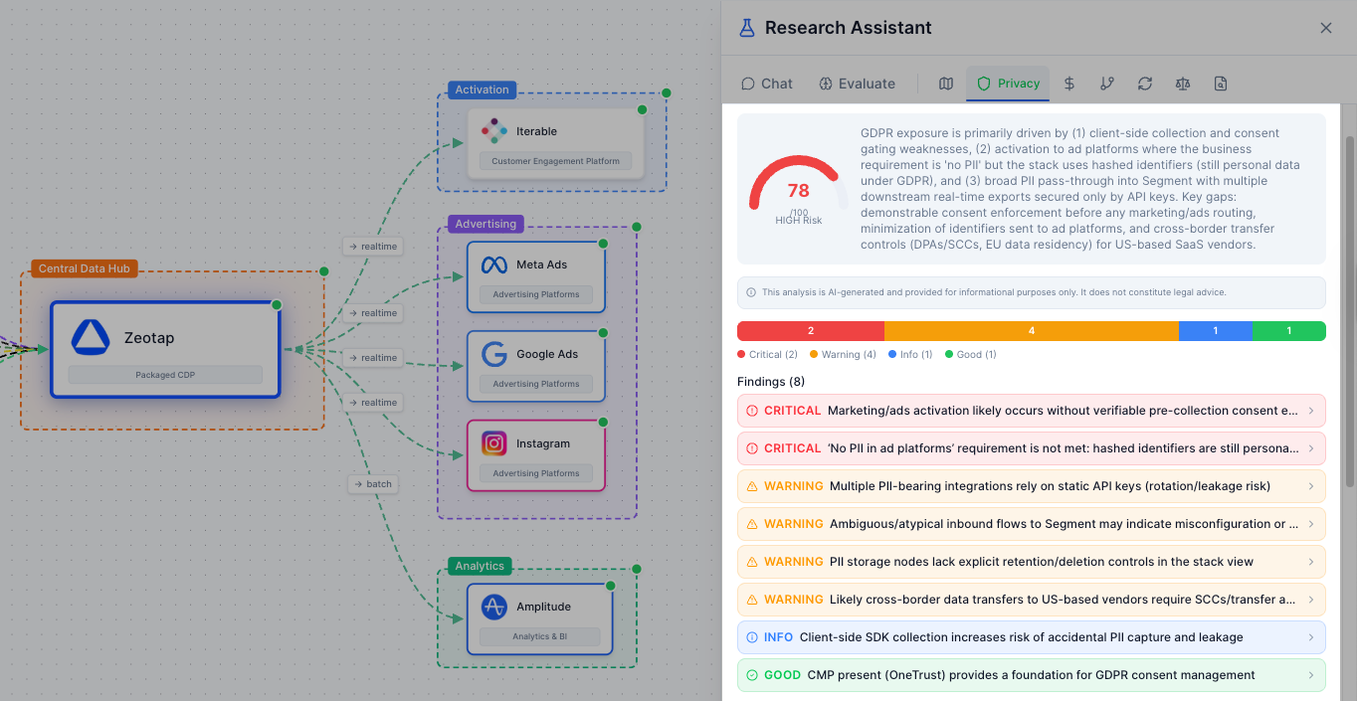This screenshot has width=1357, height=701.
Task: Expand the static API keys warning finding
Action: [x=1030, y=485]
